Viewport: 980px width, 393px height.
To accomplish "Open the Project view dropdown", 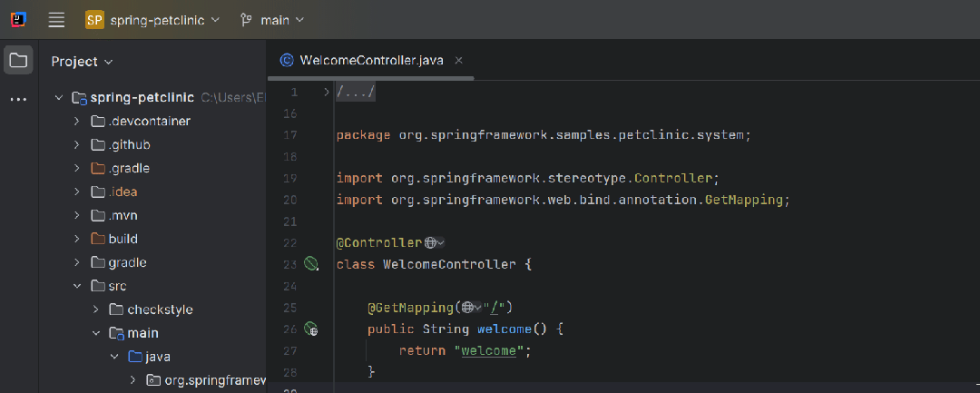I will (x=82, y=61).
